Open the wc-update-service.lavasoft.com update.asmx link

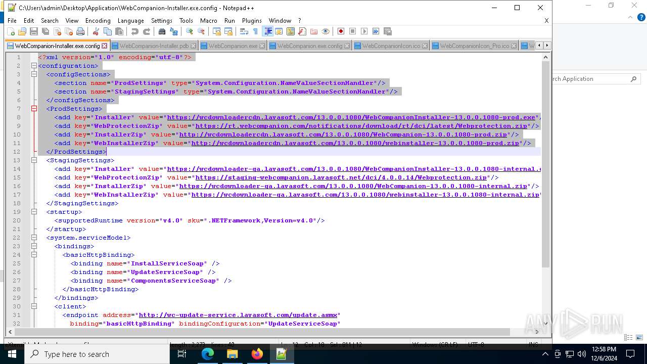click(x=238, y=315)
